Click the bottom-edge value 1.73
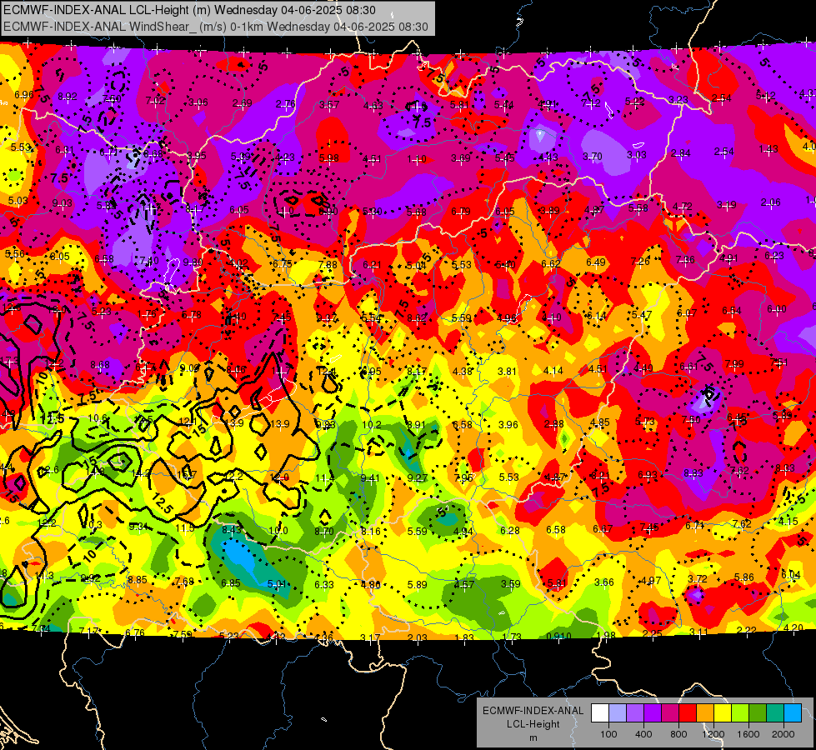The width and height of the screenshot is (816, 750). tap(512, 637)
